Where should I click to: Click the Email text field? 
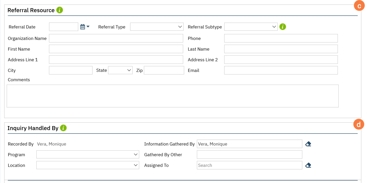281,70
